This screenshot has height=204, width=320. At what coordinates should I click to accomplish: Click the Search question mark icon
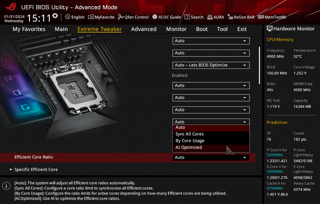[187, 17]
